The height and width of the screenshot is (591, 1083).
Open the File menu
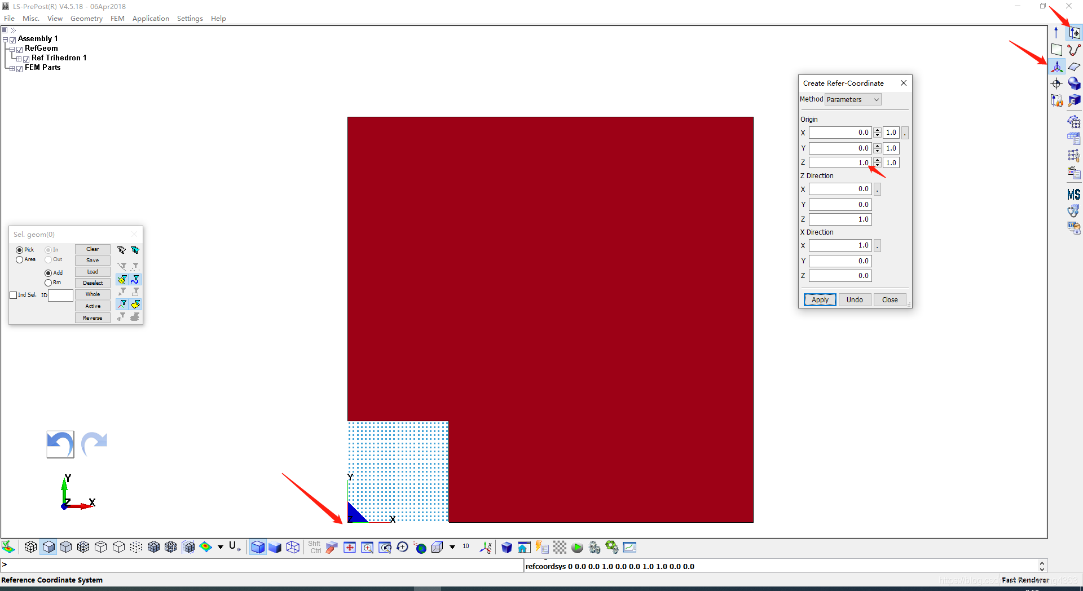pos(9,19)
